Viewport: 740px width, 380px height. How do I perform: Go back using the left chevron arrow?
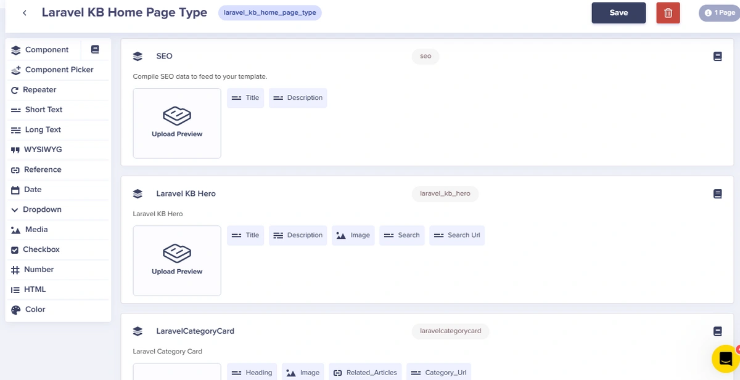tap(25, 13)
